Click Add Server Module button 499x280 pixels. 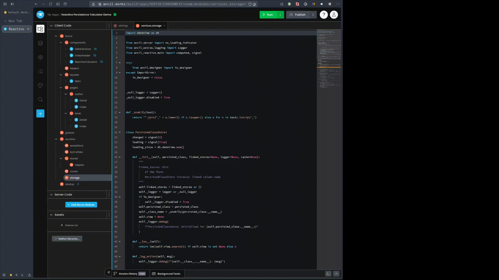(81, 205)
